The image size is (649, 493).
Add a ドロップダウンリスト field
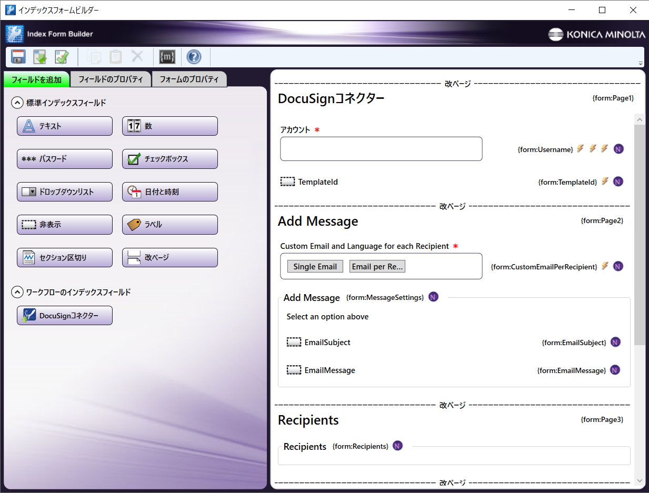coord(65,192)
